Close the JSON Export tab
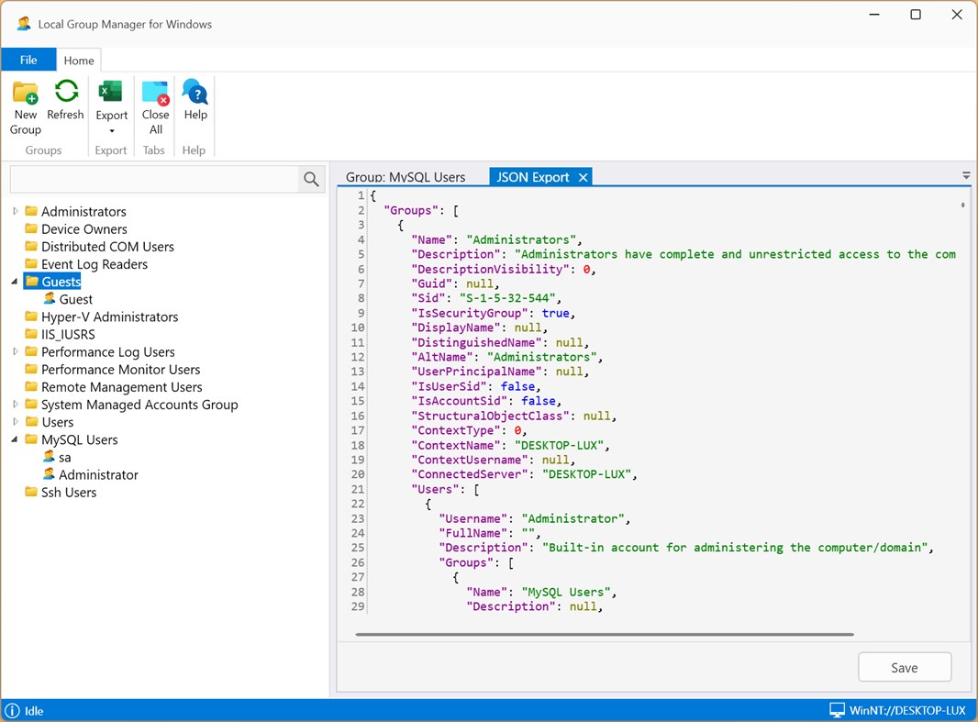The image size is (978, 722). [x=583, y=178]
